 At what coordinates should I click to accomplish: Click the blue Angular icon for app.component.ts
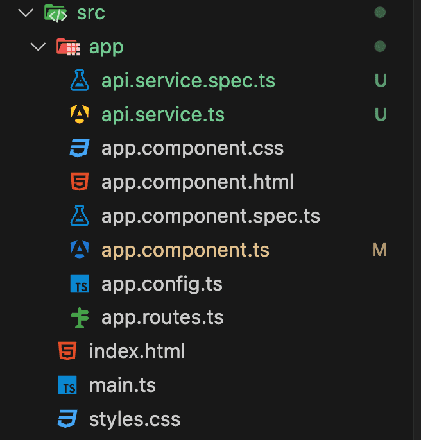click(79, 250)
